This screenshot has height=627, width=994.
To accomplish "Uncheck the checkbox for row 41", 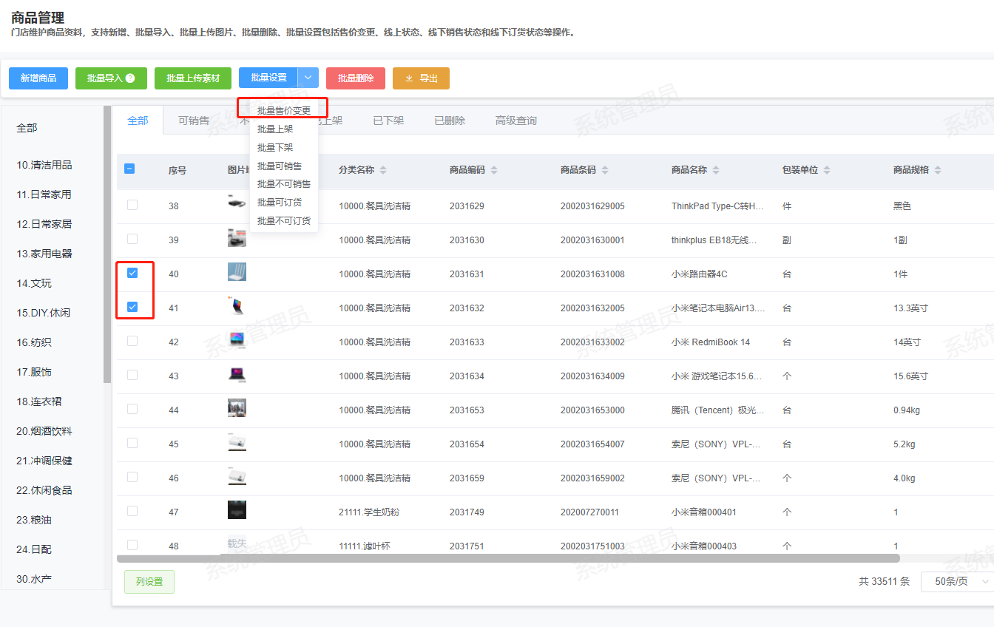I will [132, 307].
